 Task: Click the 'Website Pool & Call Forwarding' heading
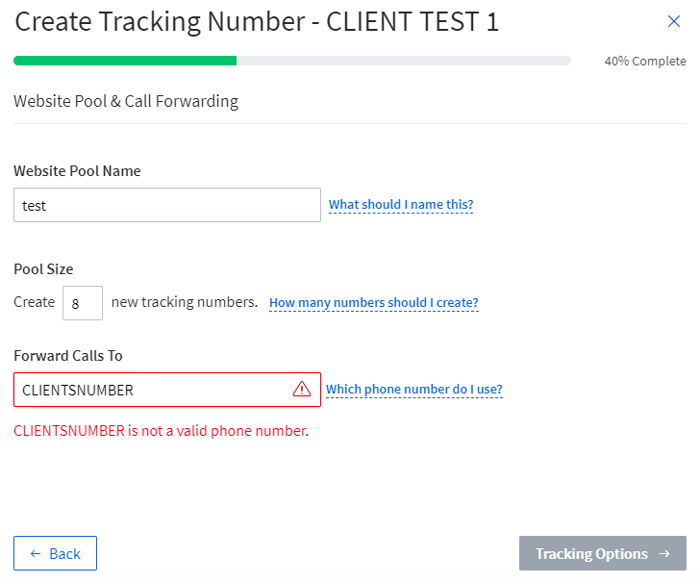coord(126,101)
